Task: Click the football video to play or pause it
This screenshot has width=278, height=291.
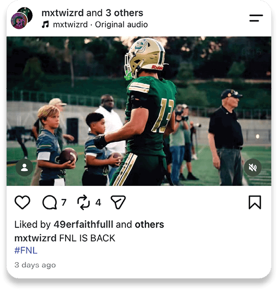Action: [x=139, y=111]
